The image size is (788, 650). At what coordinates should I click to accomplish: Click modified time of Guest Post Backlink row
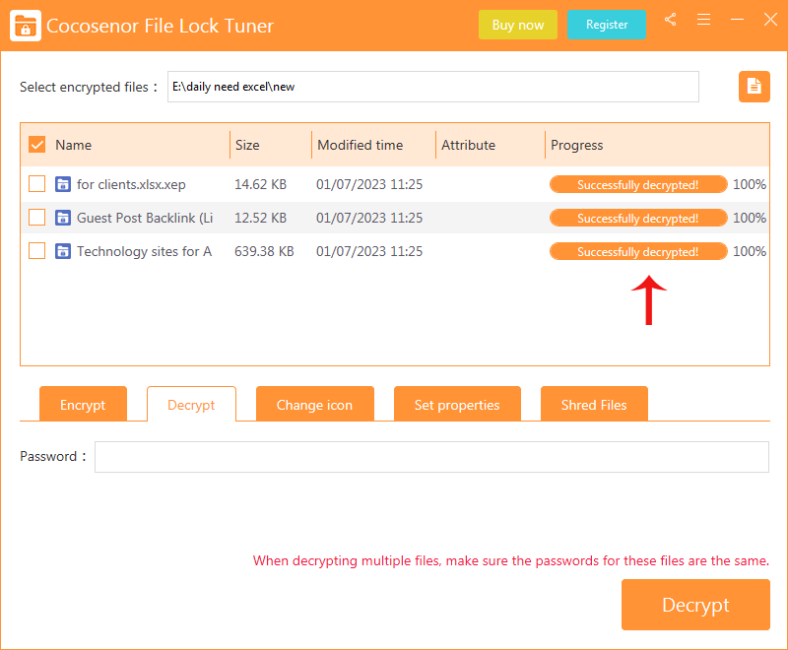click(x=369, y=218)
